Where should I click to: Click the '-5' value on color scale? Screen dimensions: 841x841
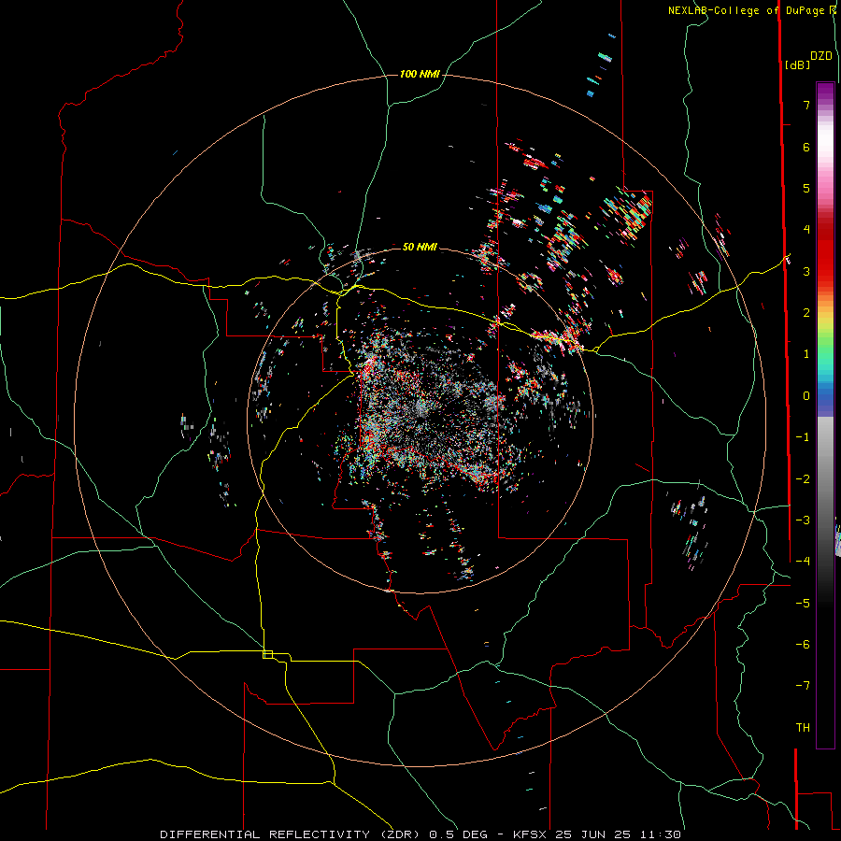click(803, 604)
